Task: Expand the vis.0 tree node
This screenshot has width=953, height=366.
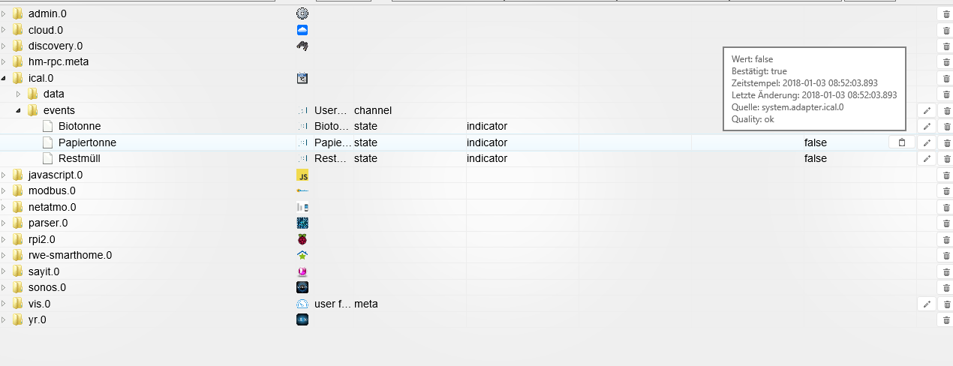Action: (x=4, y=304)
